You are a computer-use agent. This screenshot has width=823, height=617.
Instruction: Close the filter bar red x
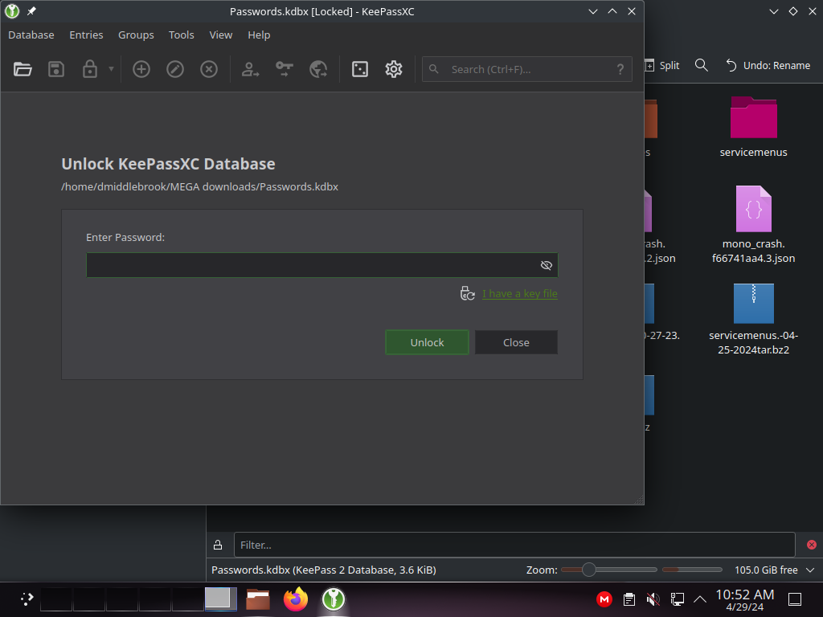coord(812,545)
